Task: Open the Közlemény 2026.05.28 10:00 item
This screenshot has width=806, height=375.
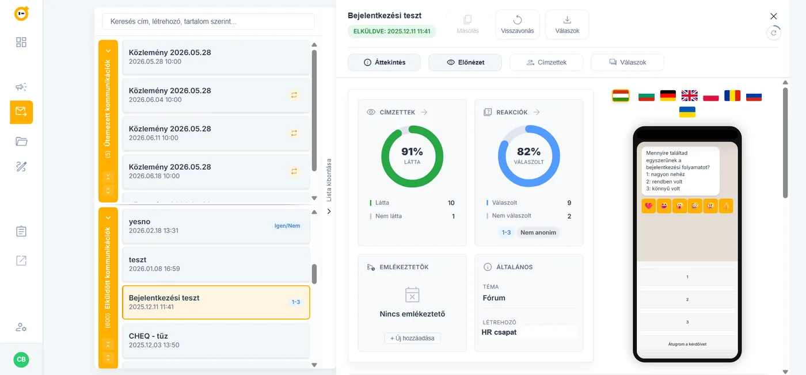Action: (216, 57)
